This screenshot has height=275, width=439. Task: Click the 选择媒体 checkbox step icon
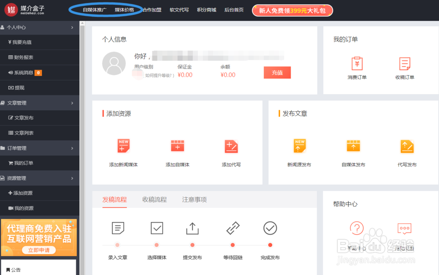point(157,228)
